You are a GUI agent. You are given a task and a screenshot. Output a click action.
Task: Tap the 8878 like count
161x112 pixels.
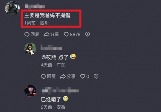(75, 35)
